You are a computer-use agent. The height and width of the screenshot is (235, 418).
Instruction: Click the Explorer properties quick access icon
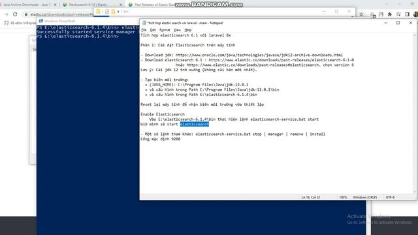107,12
